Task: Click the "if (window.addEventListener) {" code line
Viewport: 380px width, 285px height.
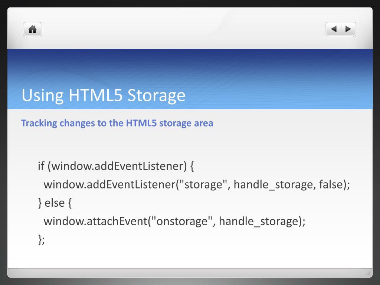Action: pyautogui.click(x=116, y=166)
